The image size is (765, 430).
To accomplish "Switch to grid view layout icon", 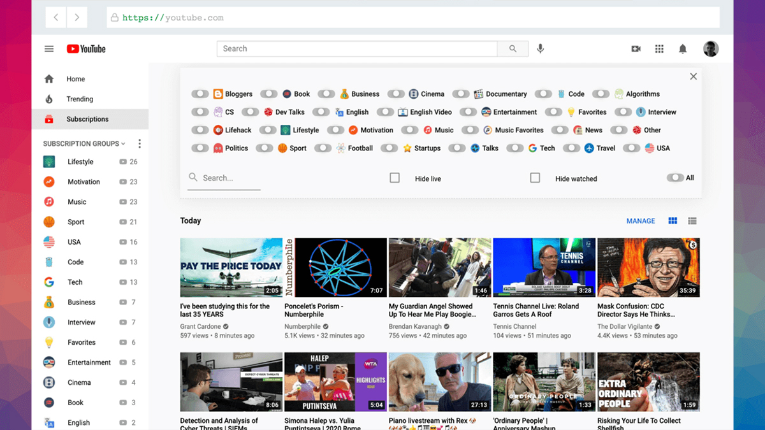I will tap(673, 221).
